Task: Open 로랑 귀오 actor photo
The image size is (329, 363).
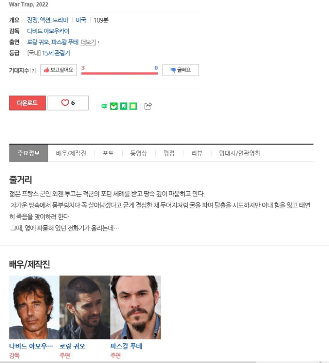Action: [x=85, y=307]
